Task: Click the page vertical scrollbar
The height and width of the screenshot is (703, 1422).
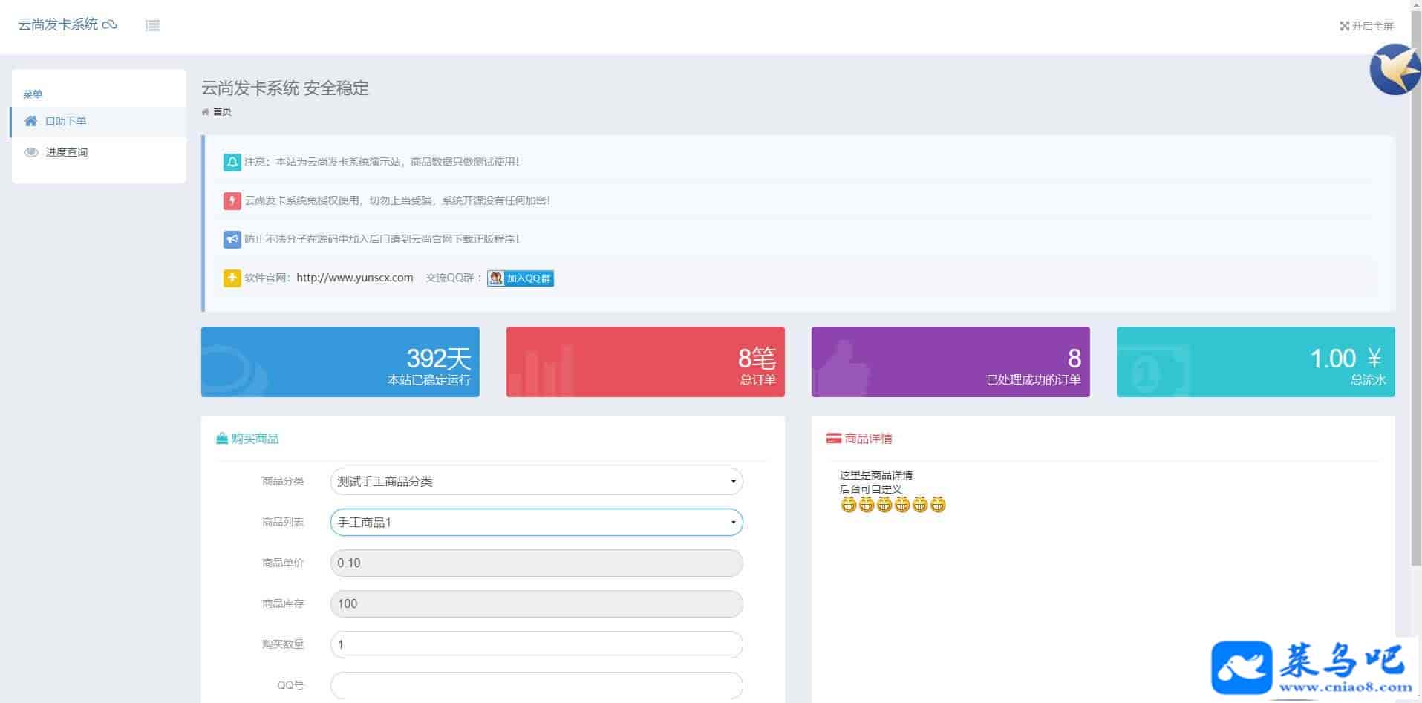Action: coord(1416,297)
